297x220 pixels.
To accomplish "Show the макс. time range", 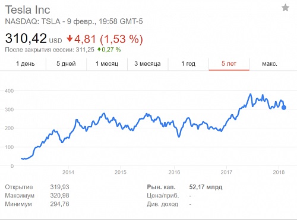I will point(270,64).
